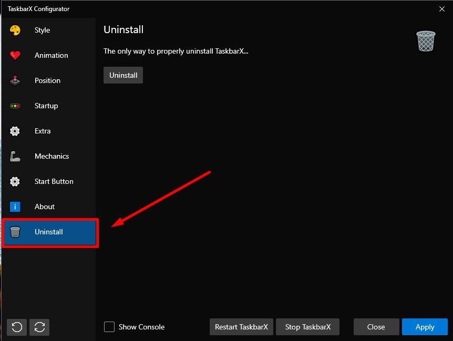This screenshot has height=341, width=453.
Task: Click the large trash can image
Action: pos(426,41)
